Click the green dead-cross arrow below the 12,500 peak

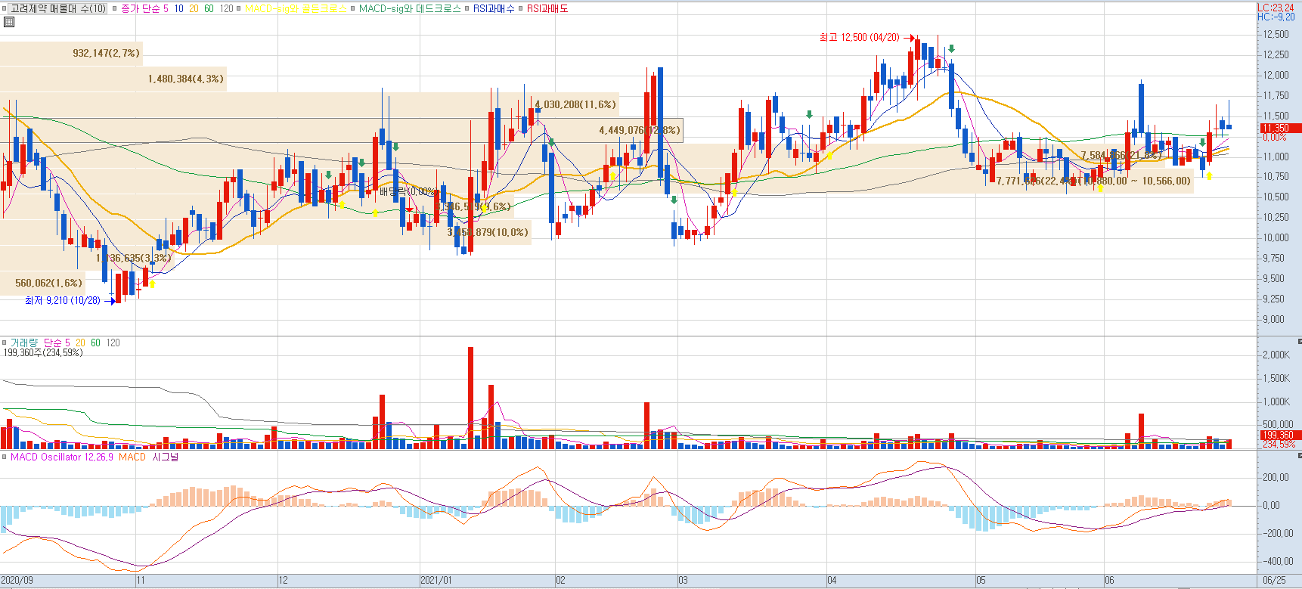(x=951, y=49)
